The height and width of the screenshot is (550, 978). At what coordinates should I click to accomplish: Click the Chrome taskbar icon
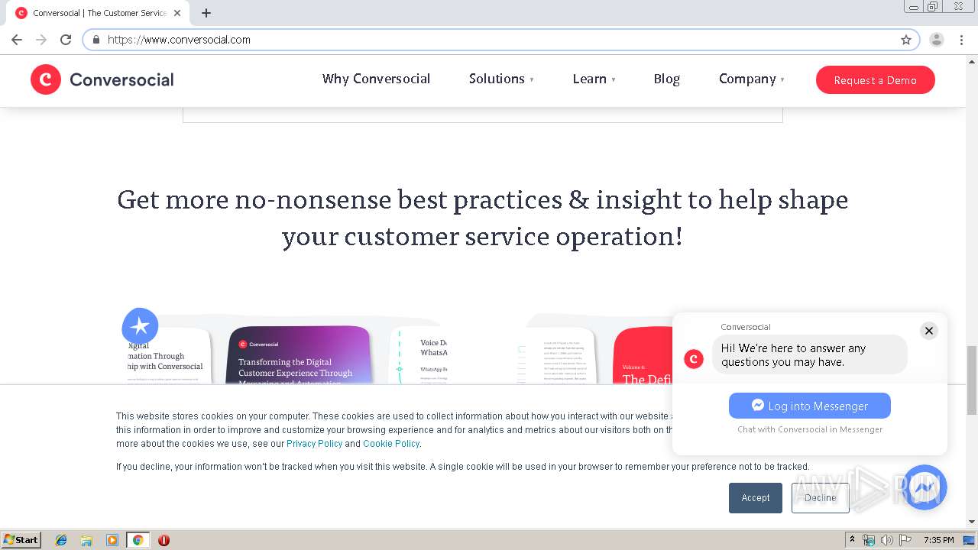click(x=138, y=540)
